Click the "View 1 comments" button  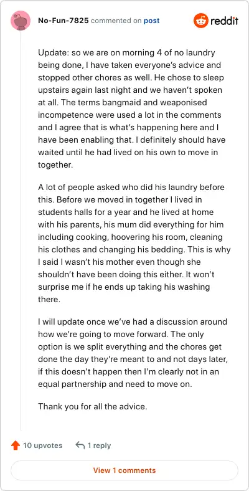(x=124, y=470)
